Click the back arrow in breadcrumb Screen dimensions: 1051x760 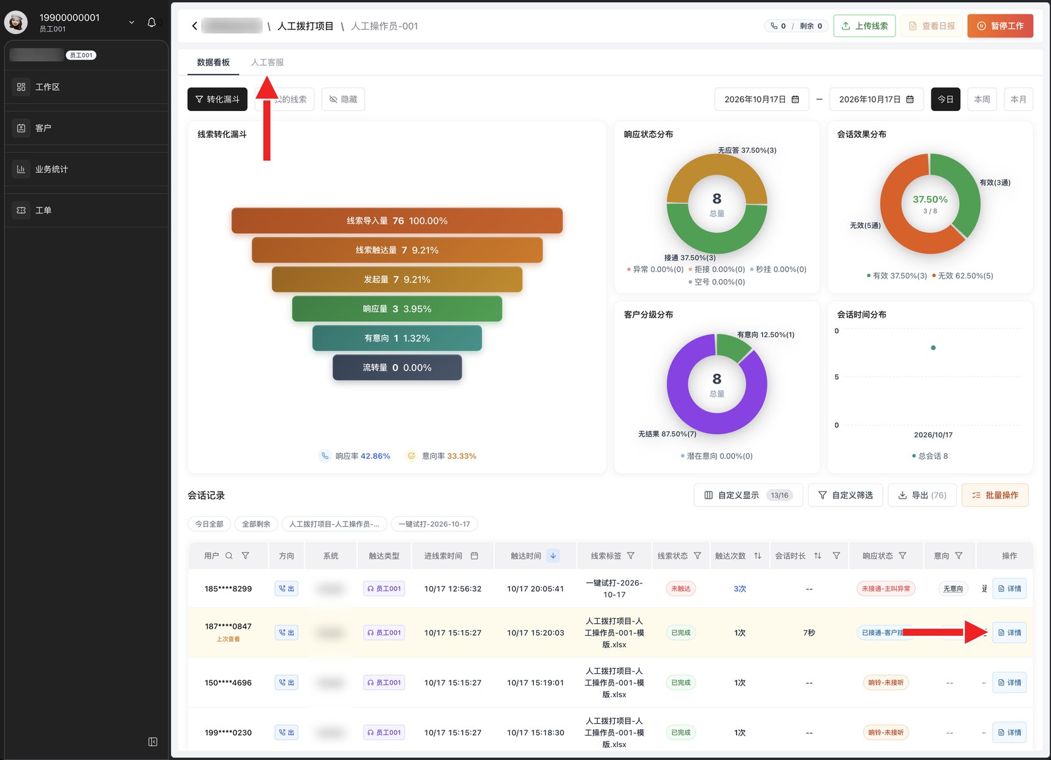tap(194, 26)
